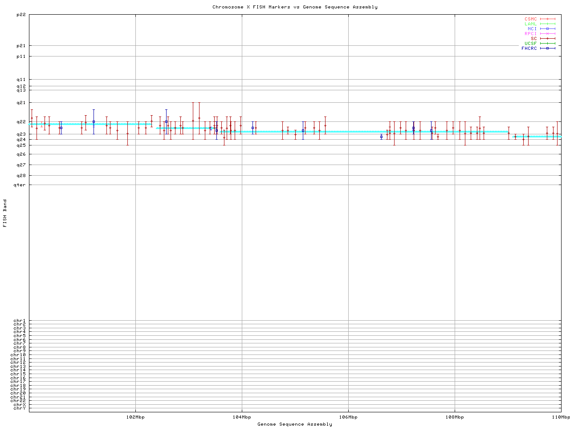This screenshot has height=427, width=570.
Task: Select the p22 band label on y-axis
Action: click(x=21, y=15)
